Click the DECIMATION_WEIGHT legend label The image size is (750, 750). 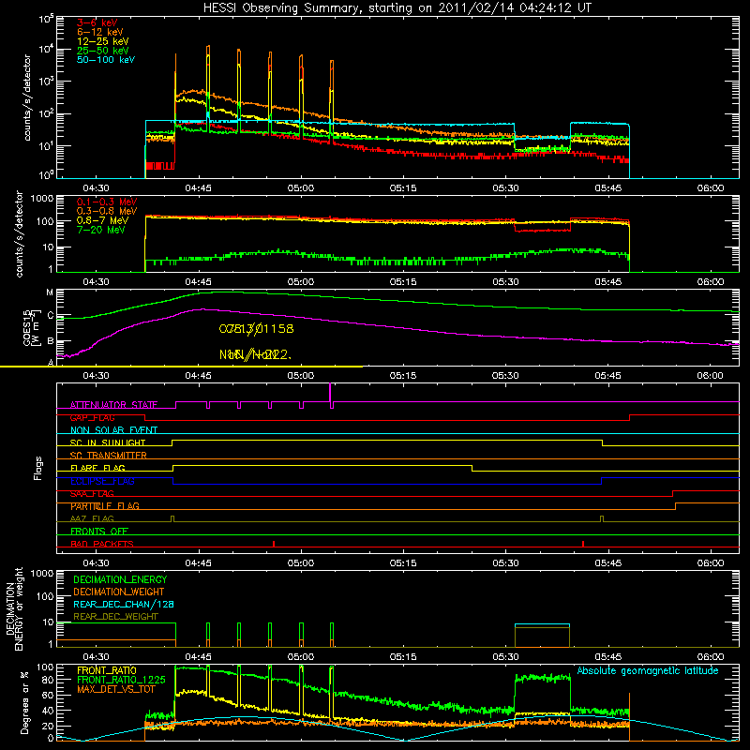pos(119,592)
